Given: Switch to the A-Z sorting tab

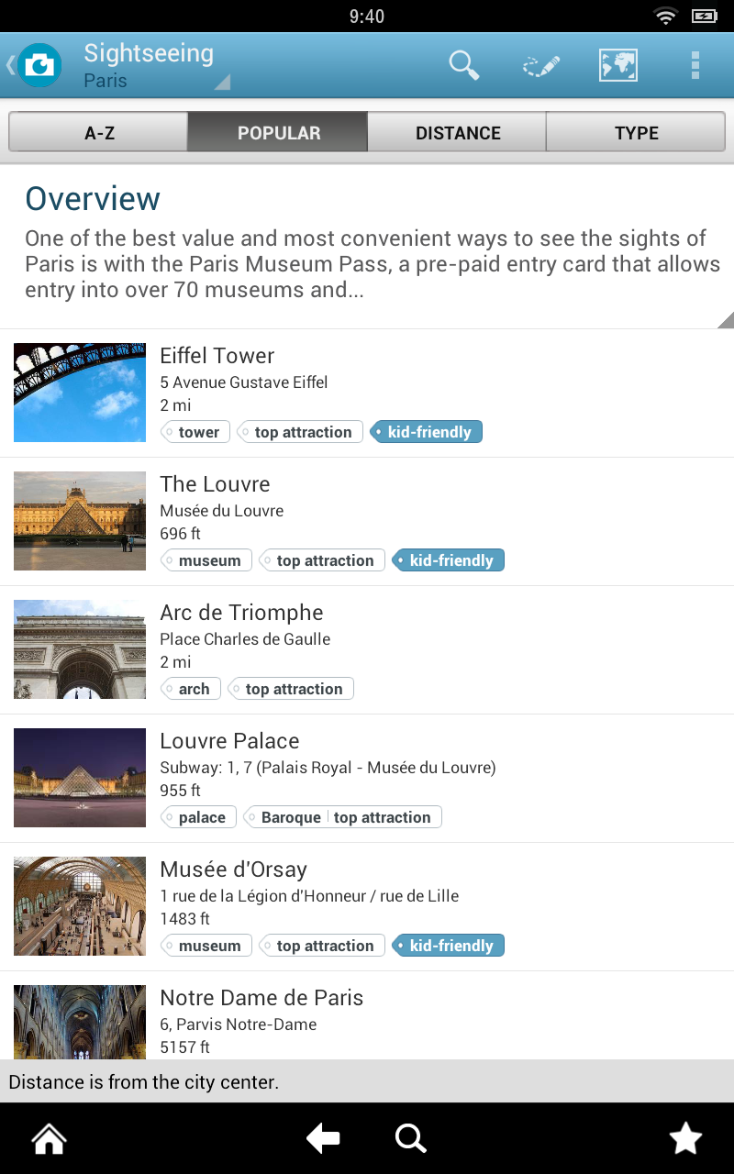Looking at the screenshot, I should point(99,132).
